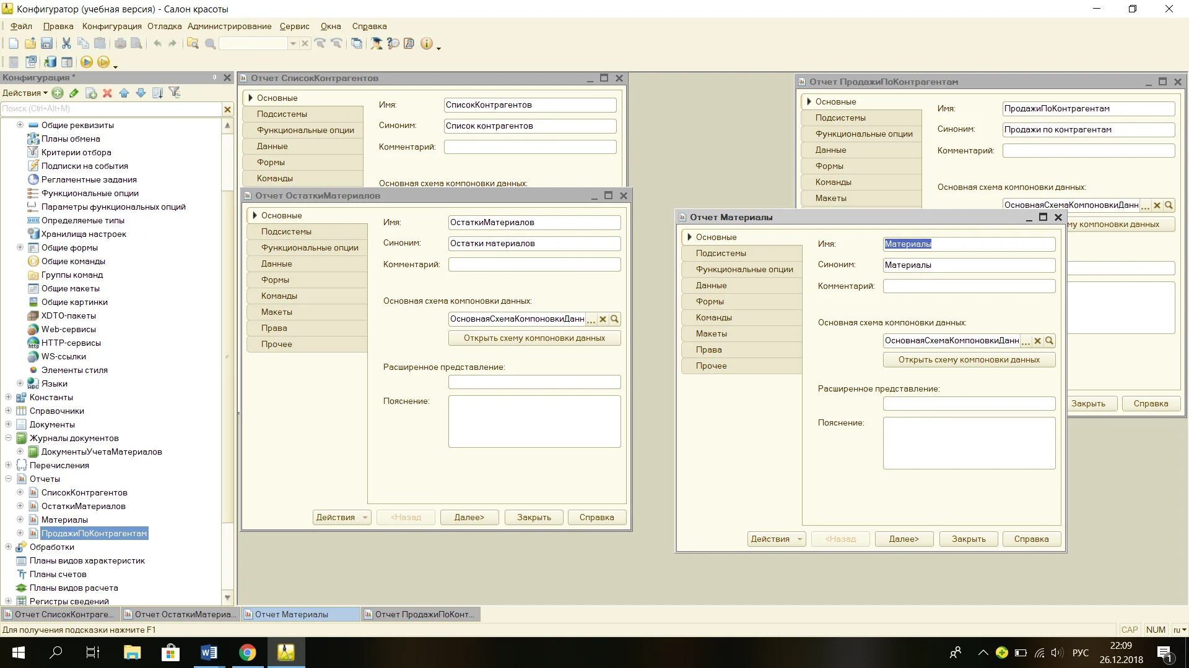Click magnifier icon beside Материалы data schema field
The height and width of the screenshot is (668, 1189).
[1049, 341]
